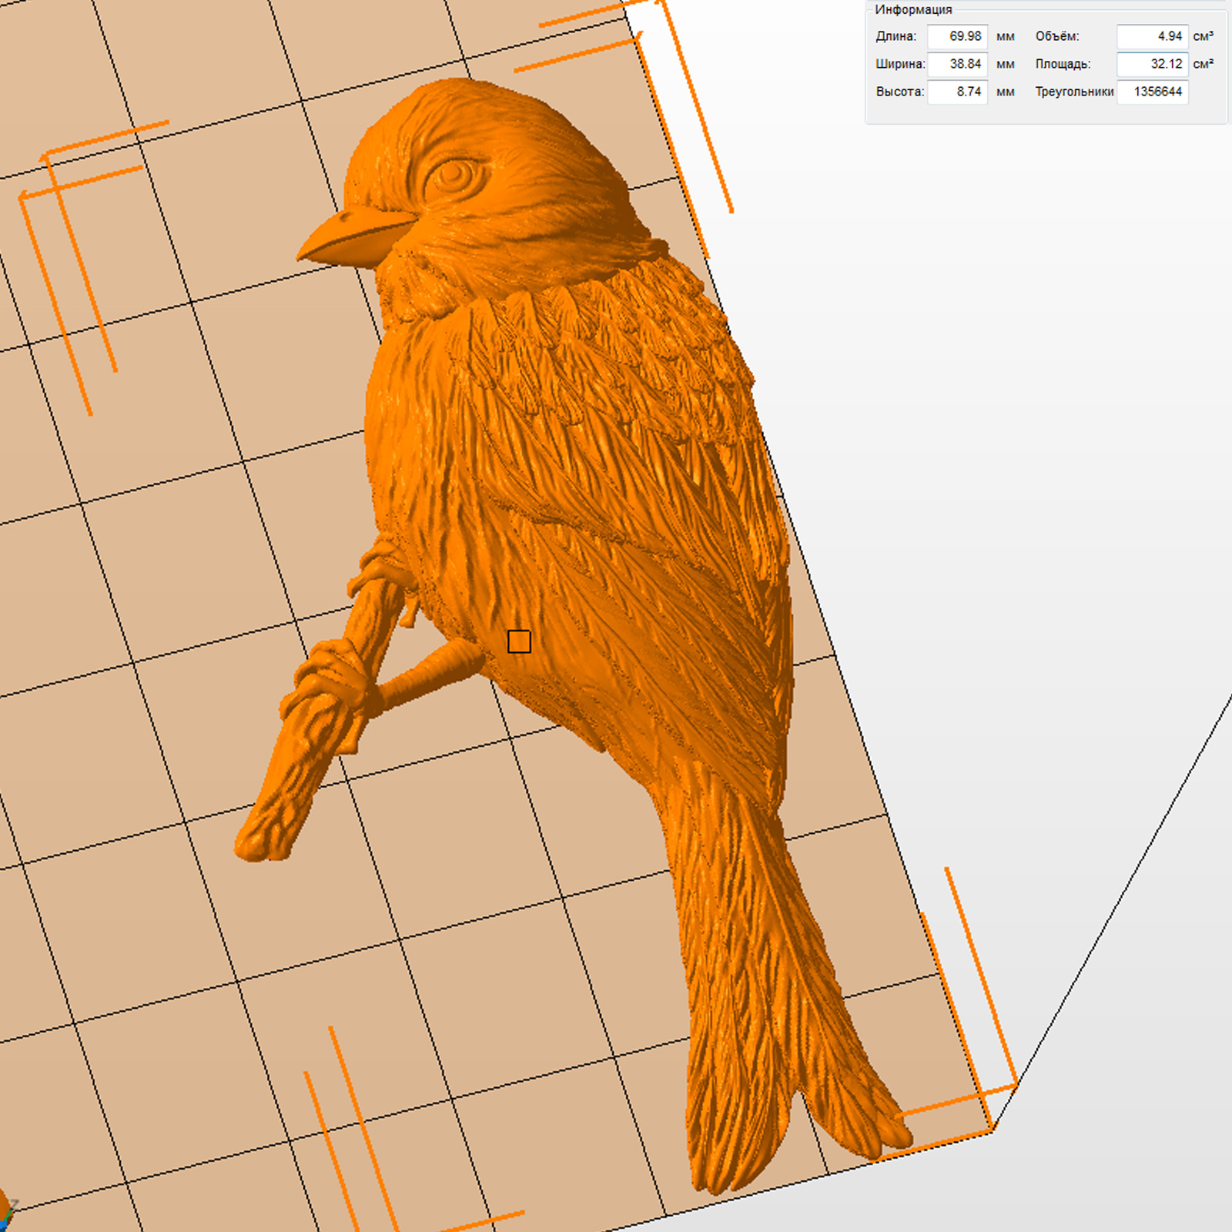Select the bird's tail feathers
1232x1232 pixels.
770,1001
